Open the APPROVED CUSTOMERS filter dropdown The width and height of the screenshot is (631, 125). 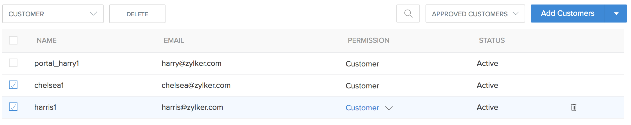click(475, 14)
